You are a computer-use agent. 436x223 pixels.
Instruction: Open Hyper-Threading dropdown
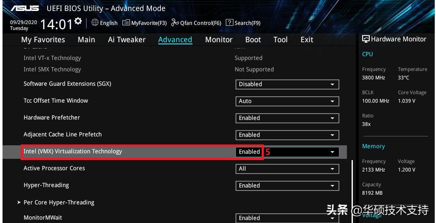coord(287,185)
